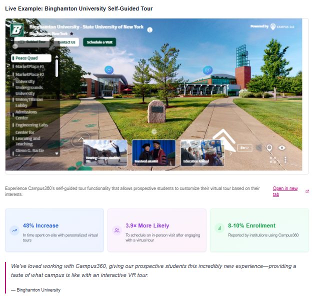
Task: Select Center for Learning and Teaching location
Action: [26, 138]
